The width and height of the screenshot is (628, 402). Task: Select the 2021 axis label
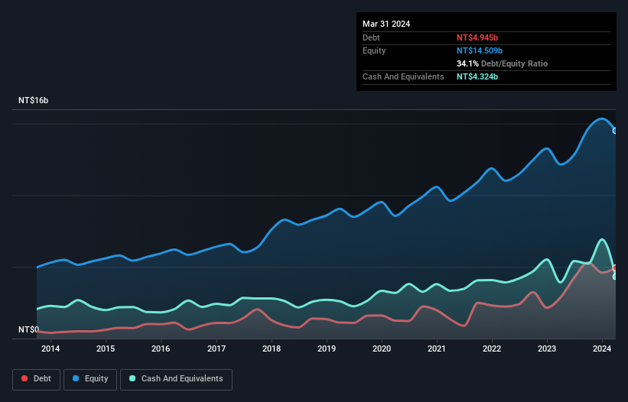tap(437, 349)
